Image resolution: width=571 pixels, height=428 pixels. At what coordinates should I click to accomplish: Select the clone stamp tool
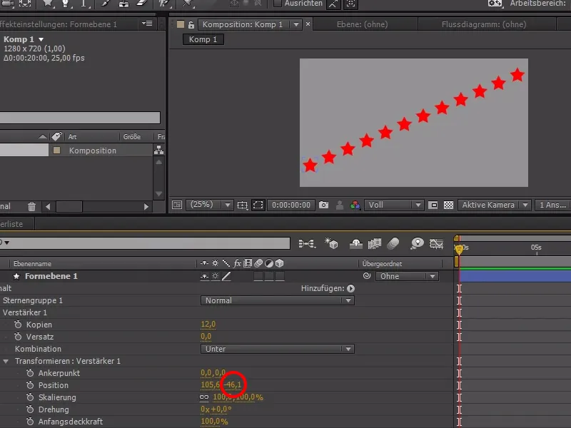(x=123, y=4)
